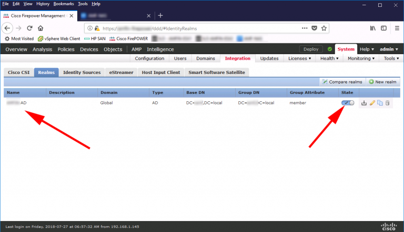The image size is (404, 232).
Task: Open the Firefox File menu
Action: coord(5,4)
